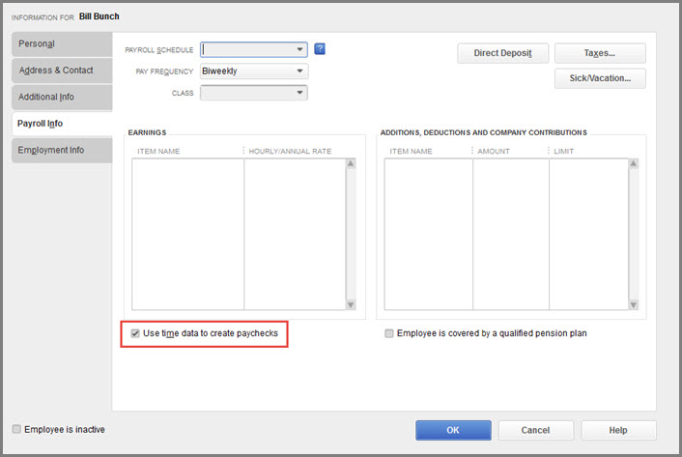This screenshot has height=457, width=682.
Task: Click the Earnings Item Name column cell
Action: coord(188,234)
